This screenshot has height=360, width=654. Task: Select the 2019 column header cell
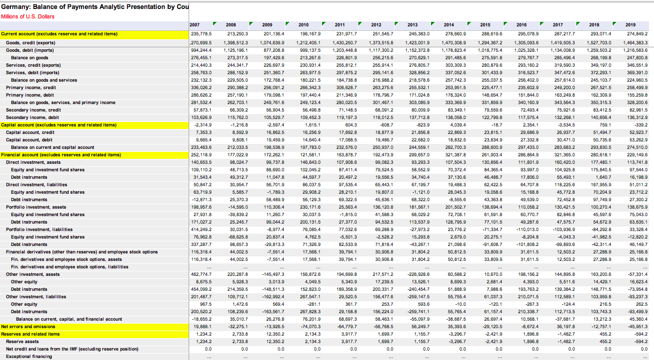click(630, 25)
